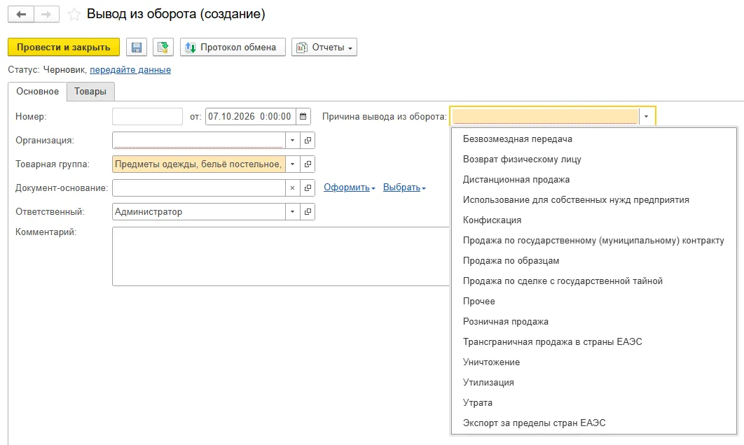Screen dimensions: 744x445
Task: Expand the Организация dropdown
Action: [x=292, y=140]
